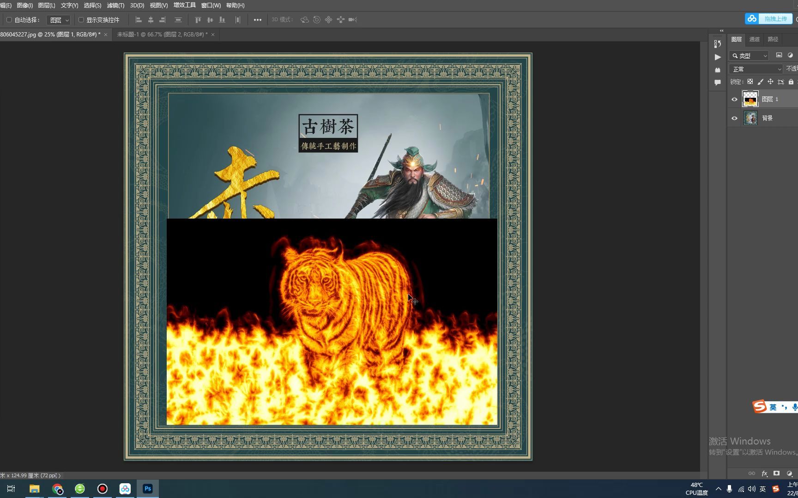Show hidden tray icons chevron
The height and width of the screenshot is (498, 798).
(x=718, y=489)
